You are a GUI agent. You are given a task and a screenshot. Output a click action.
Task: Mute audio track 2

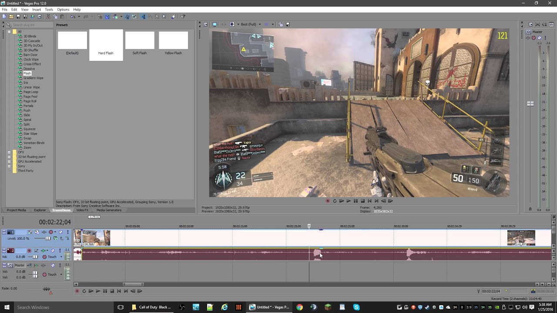pyautogui.click(x=53, y=250)
